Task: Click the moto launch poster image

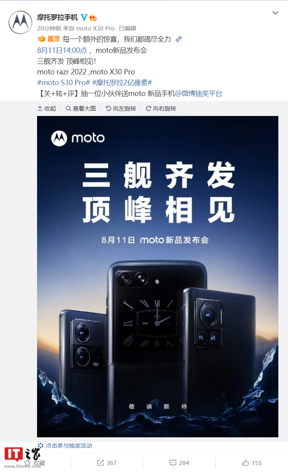Action: click(x=158, y=277)
